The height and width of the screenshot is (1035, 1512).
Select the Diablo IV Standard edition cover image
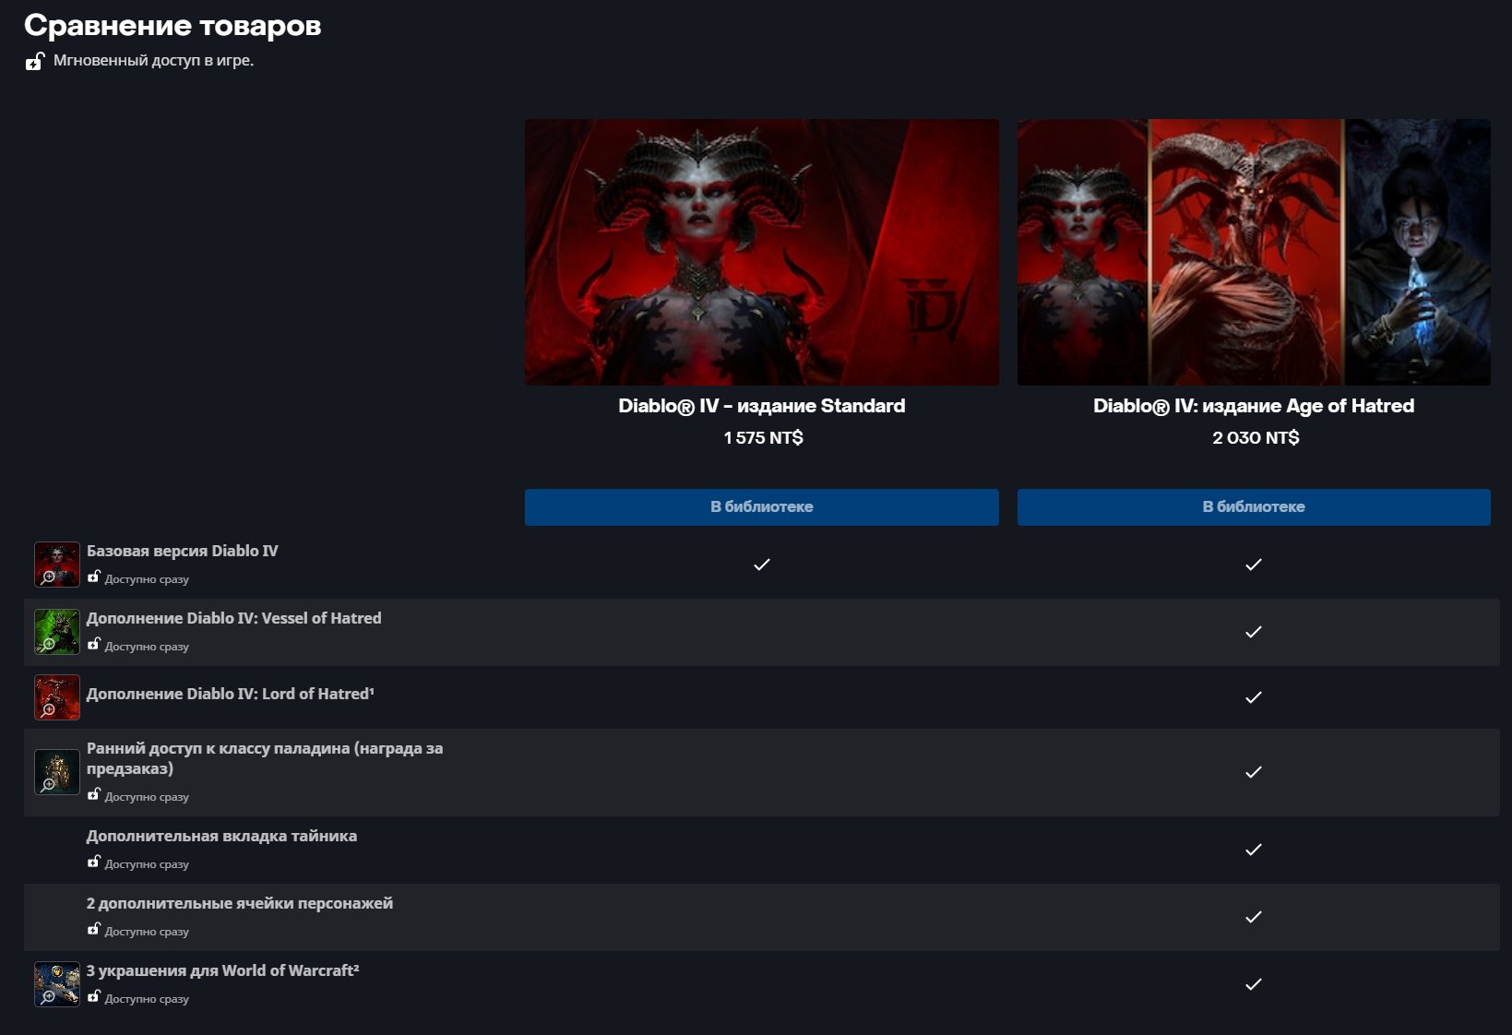761,252
